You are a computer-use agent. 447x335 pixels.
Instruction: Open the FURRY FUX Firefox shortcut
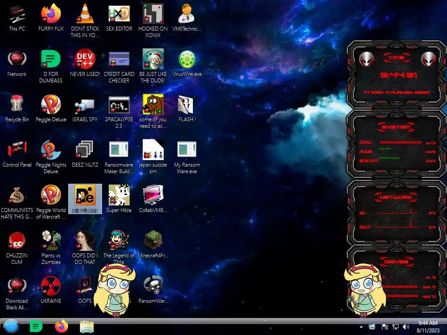tap(51, 17)
